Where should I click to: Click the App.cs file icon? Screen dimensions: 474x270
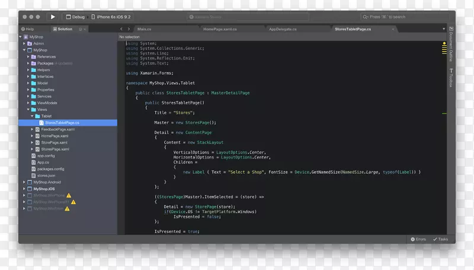pyautogui.click(x=34, y=163)
